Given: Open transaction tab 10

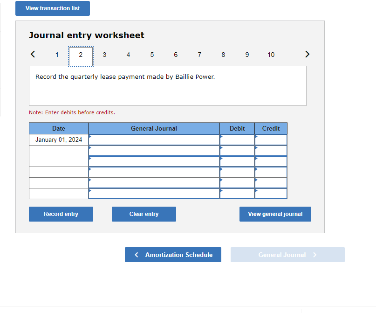Looking at the screenshot, I should point(271,55).
